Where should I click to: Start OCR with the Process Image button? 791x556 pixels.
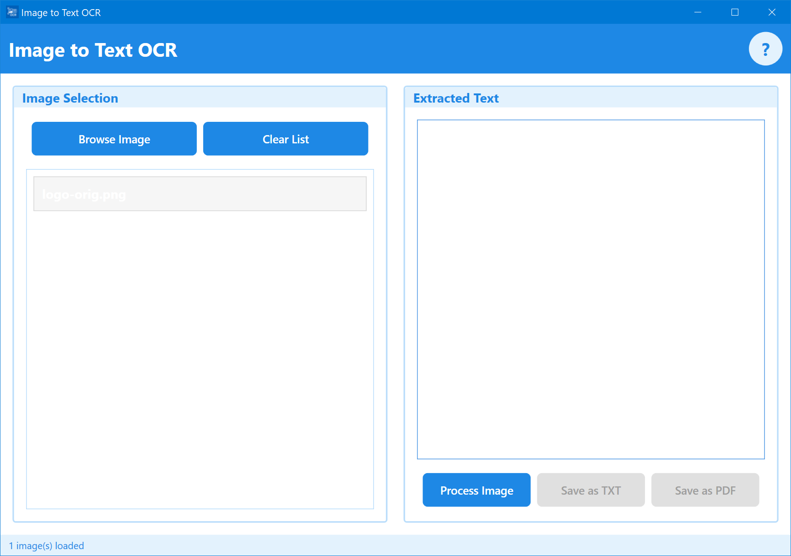coord(476,490)
